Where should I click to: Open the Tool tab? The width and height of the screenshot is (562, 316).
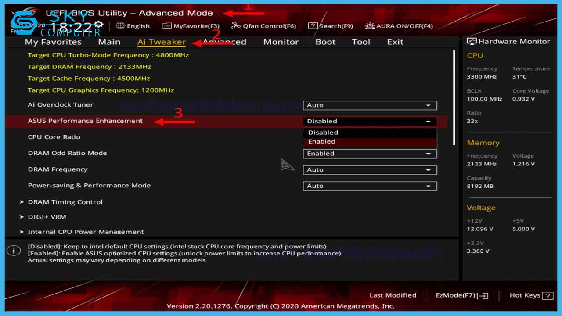(x=361, y=42)
